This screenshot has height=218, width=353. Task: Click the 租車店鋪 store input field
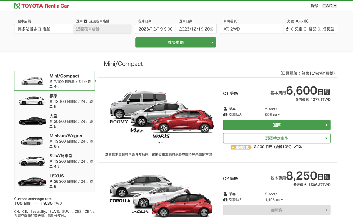[x=43, y=29]
